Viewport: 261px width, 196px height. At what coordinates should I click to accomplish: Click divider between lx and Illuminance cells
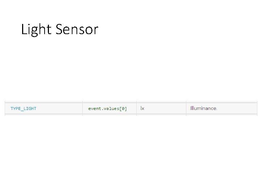(186, 109)
